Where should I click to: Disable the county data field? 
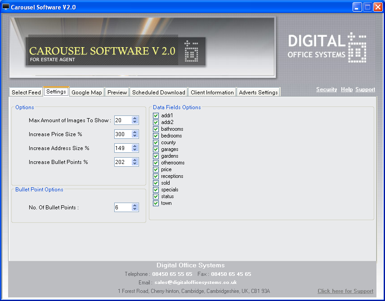point(156,142)
